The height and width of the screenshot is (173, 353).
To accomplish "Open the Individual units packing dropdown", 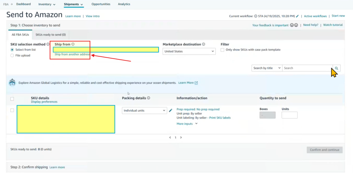I will (x=144, y=110).
